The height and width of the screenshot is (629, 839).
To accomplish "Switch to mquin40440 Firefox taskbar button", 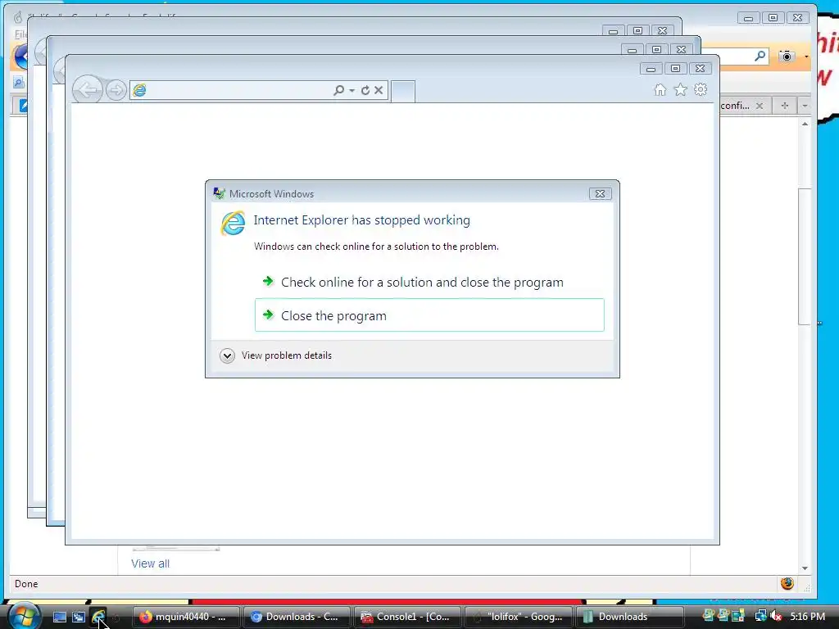I will (x=186, y=617).
